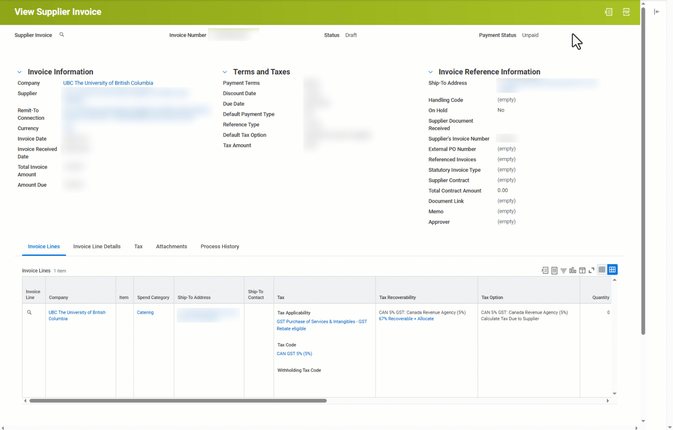
Task: Switch to the standard grid view
Action: pos(601,270)
